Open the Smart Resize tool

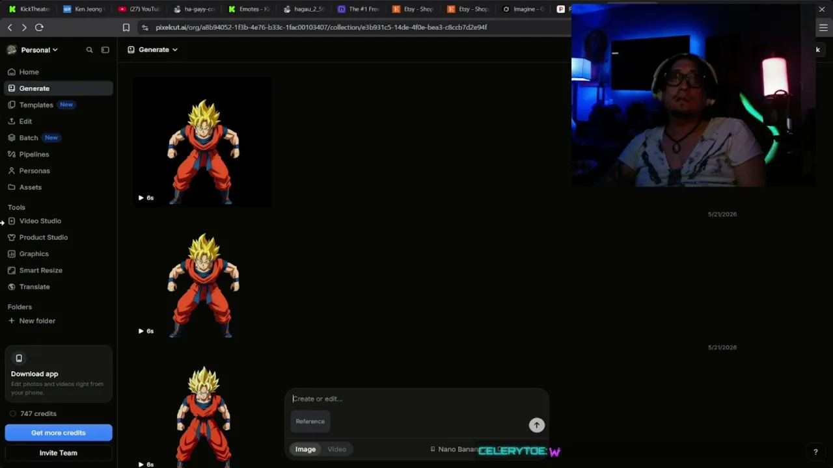[58, 270]
